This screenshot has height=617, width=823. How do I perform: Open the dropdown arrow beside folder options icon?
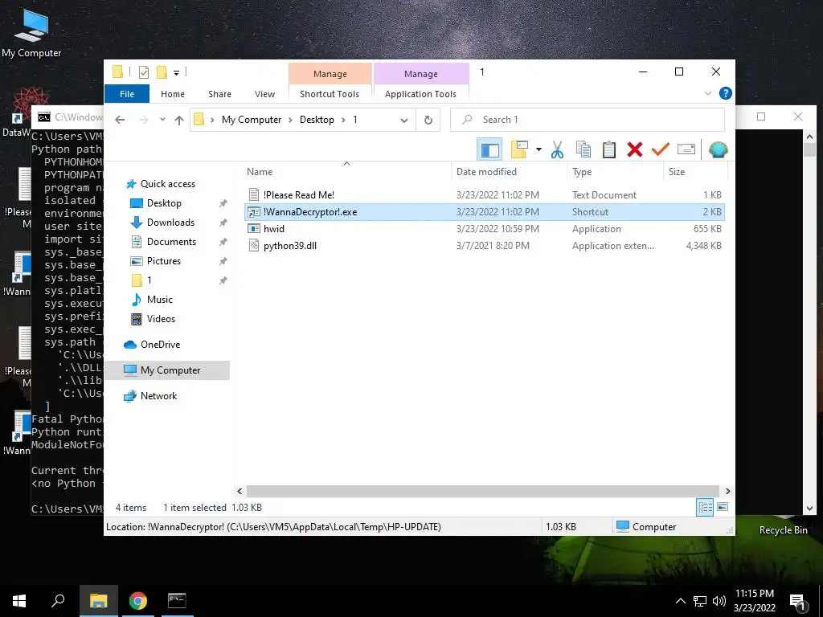[x=538, y=150]
